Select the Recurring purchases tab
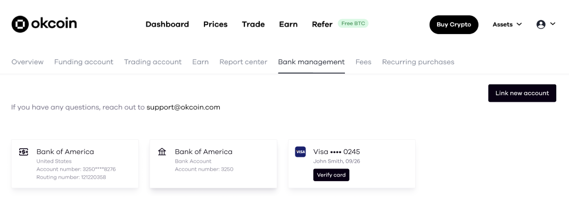Image resolution: width=569 pixels, height=203 pixels. 418,62
